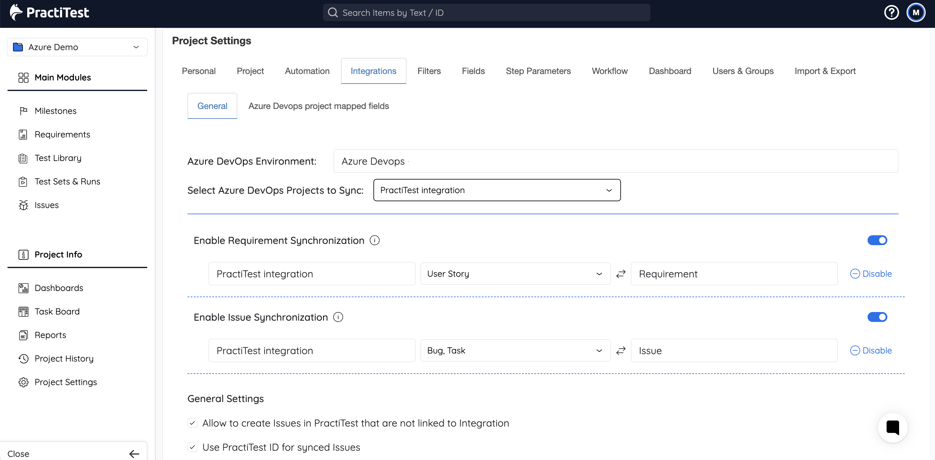
Task: Click the user avatar M icon
Action: (x=916, y=13)
